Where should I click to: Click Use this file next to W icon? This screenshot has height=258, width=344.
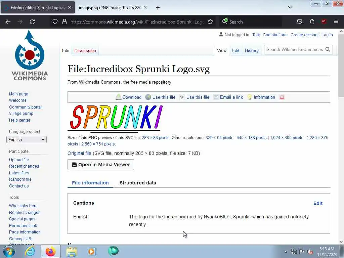point(198,97)
